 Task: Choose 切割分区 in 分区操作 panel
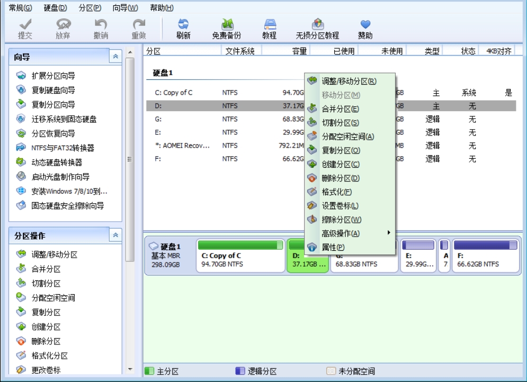[38, 283]
